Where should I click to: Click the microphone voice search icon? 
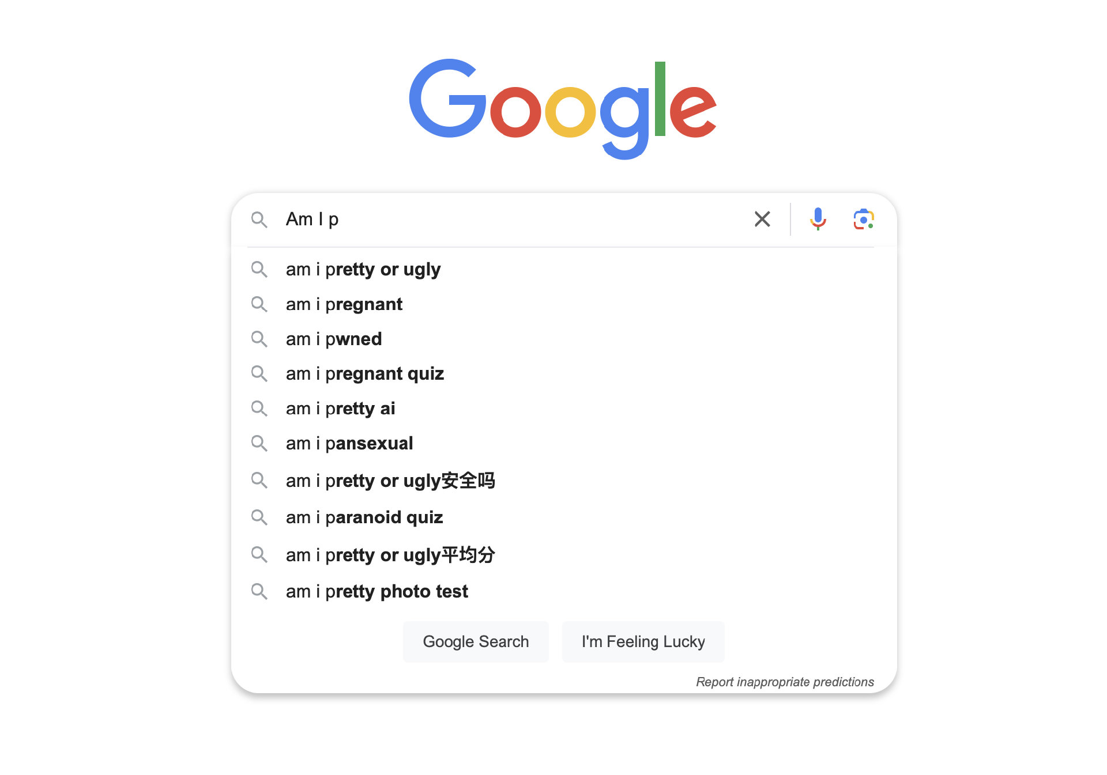(818, 219)
